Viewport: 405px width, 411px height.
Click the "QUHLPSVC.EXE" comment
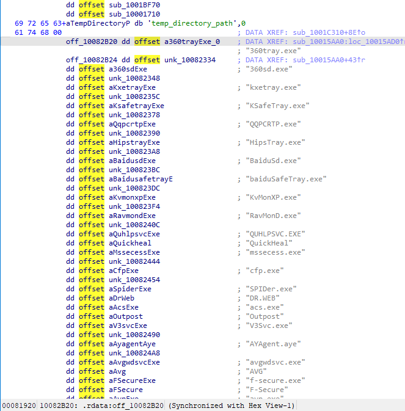coord(275,235)
